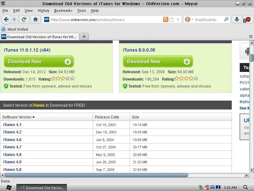Rate iTunes 11.0.1.12 with the fifth star
This screenshot has width=254, height=191.
click(x=72, y=79)
